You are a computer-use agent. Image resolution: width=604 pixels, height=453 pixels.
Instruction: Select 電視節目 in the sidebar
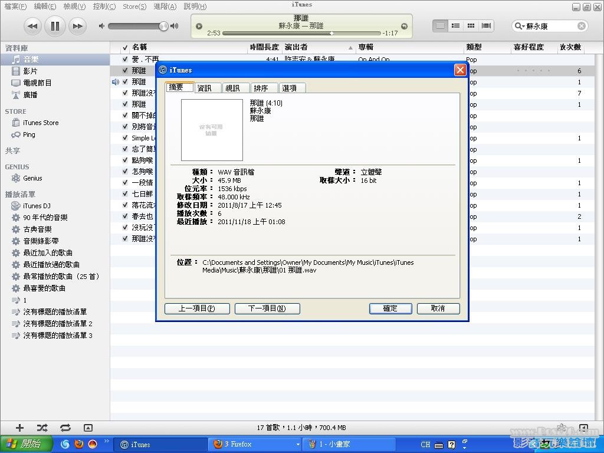click(55, 83)
